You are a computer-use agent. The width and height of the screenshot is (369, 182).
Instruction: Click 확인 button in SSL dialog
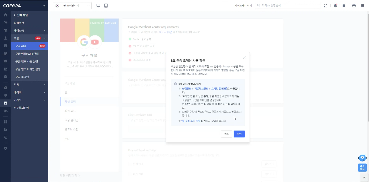[x=239, y=134]
